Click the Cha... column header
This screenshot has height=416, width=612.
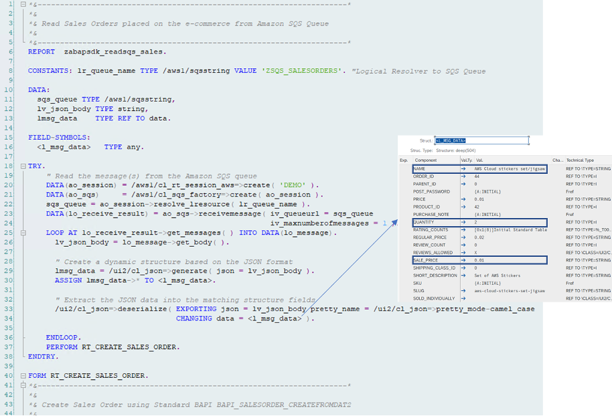(x=558, y=161)
